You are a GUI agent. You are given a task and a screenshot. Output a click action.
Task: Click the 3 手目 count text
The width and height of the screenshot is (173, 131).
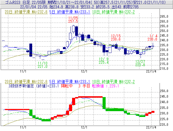84,86
